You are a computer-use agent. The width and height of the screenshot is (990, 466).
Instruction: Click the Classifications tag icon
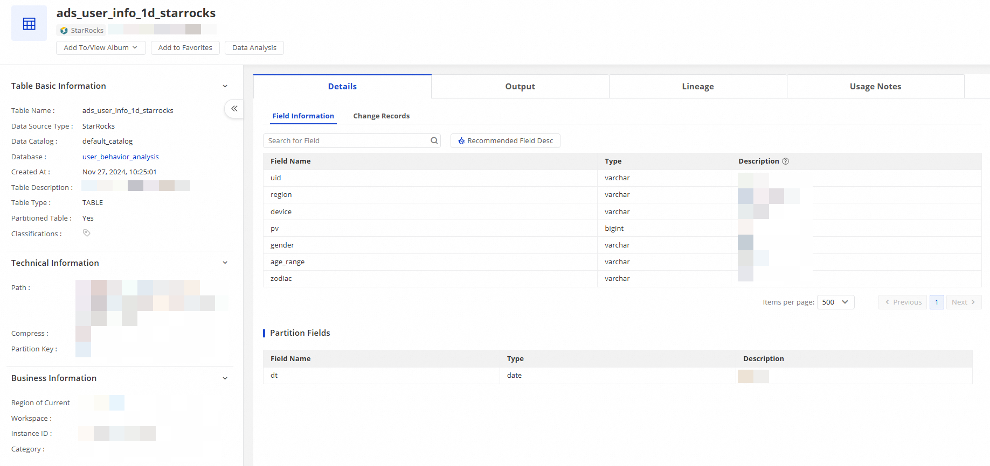coord(86,233)
